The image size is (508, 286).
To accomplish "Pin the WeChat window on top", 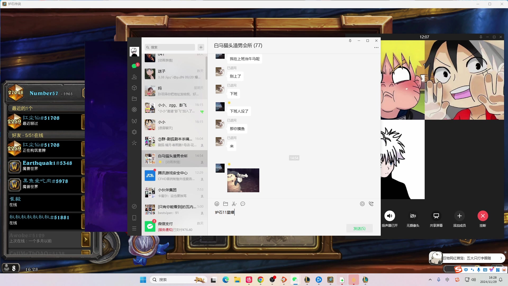I will (350, 41).
